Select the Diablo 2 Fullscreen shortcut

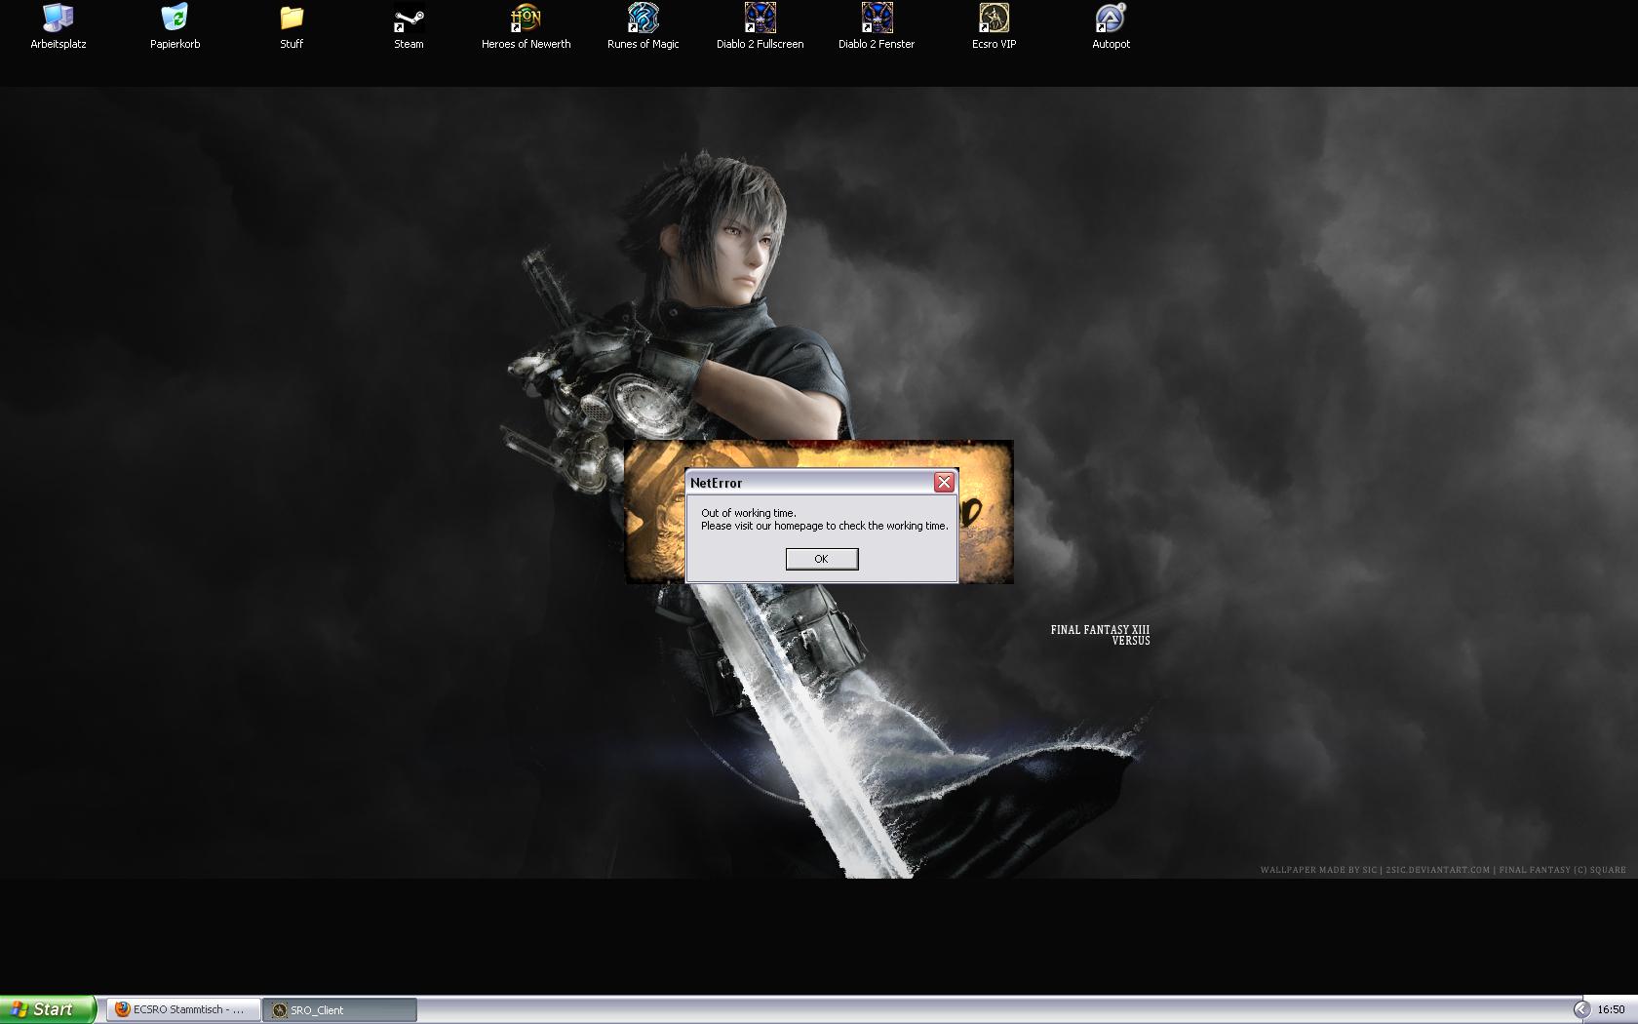click(x=760, y=20)
